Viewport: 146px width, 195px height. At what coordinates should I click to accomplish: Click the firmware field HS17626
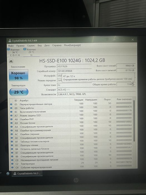74,66
